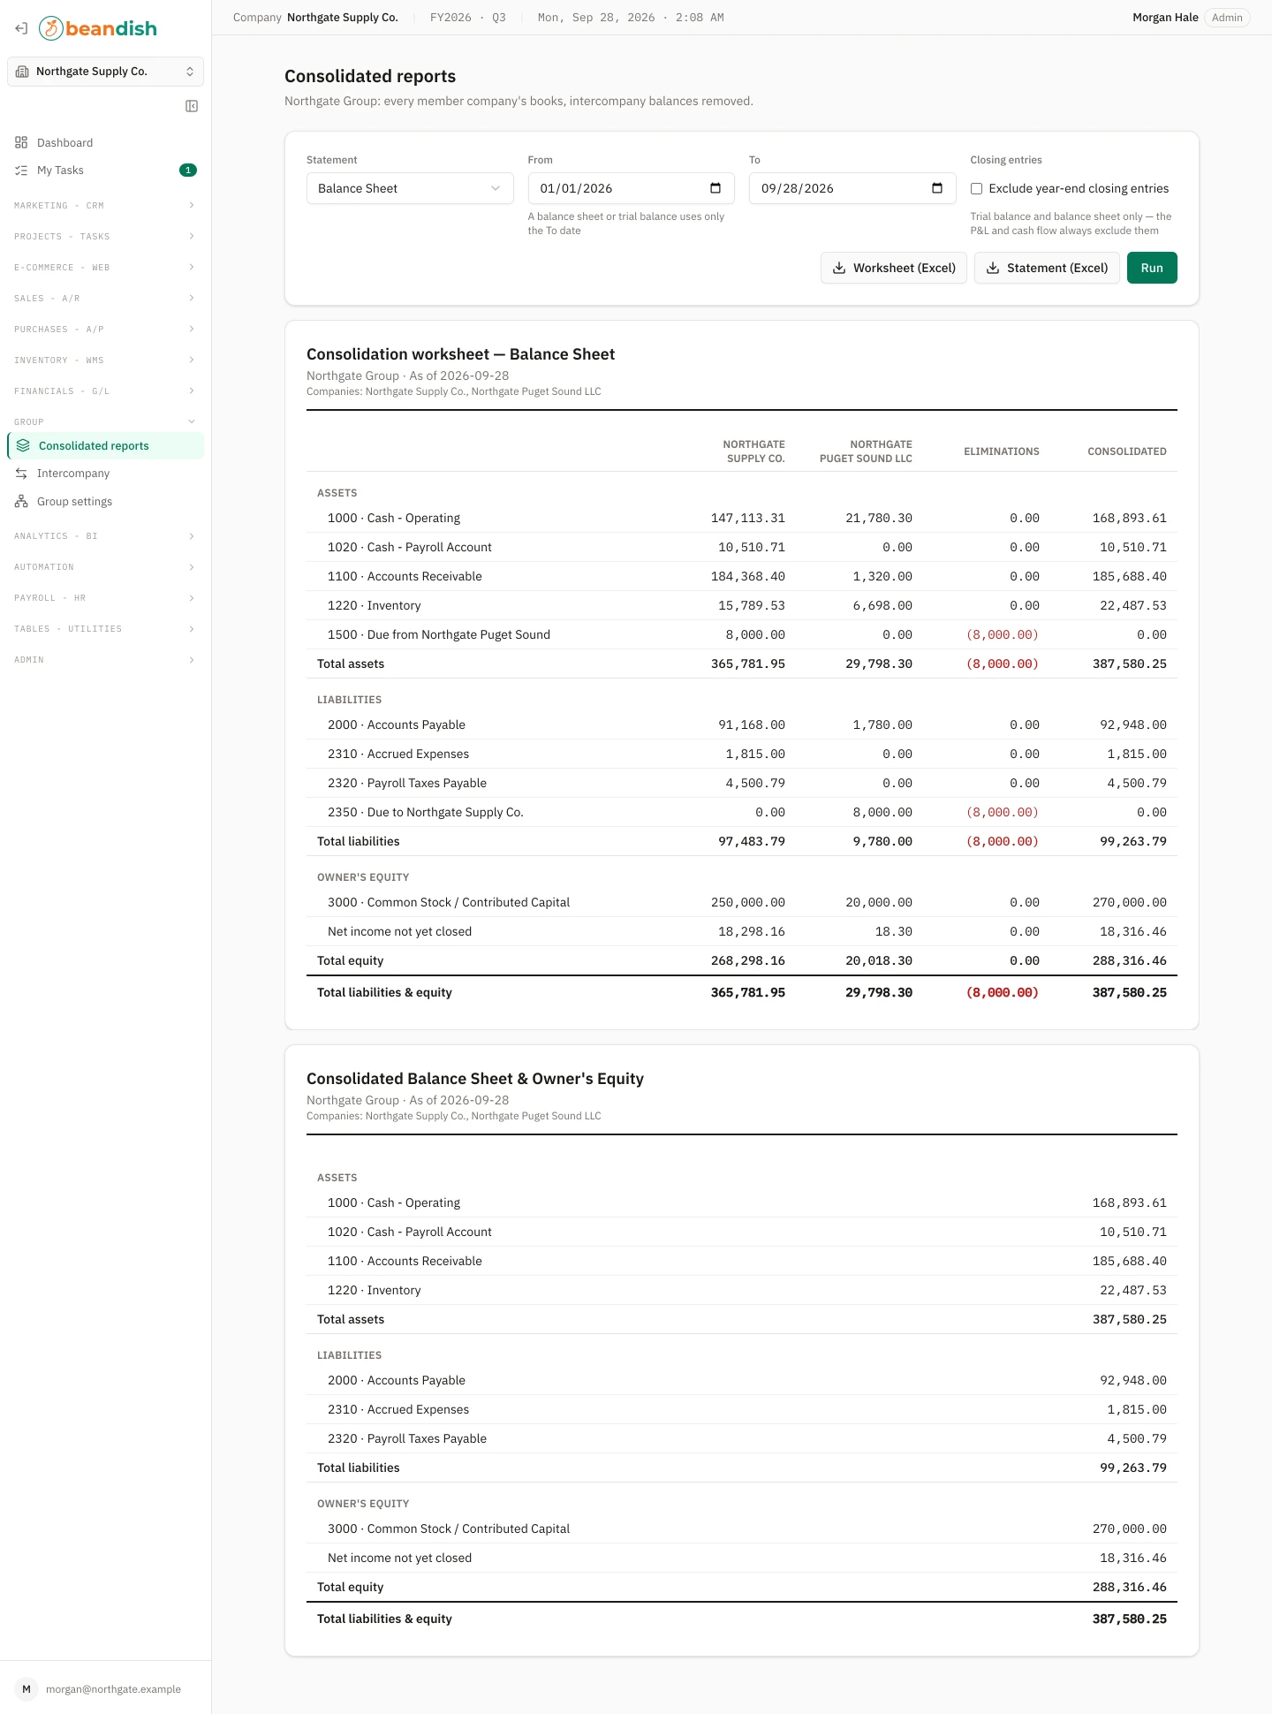The width and height of the screenshot is (1272, 1714).
Task: Click the Morgan Hale user name
Action: click(1165, 18)
